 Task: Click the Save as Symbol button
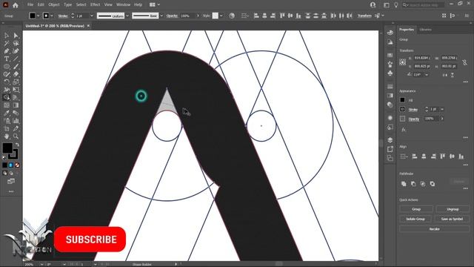point(452,219)
